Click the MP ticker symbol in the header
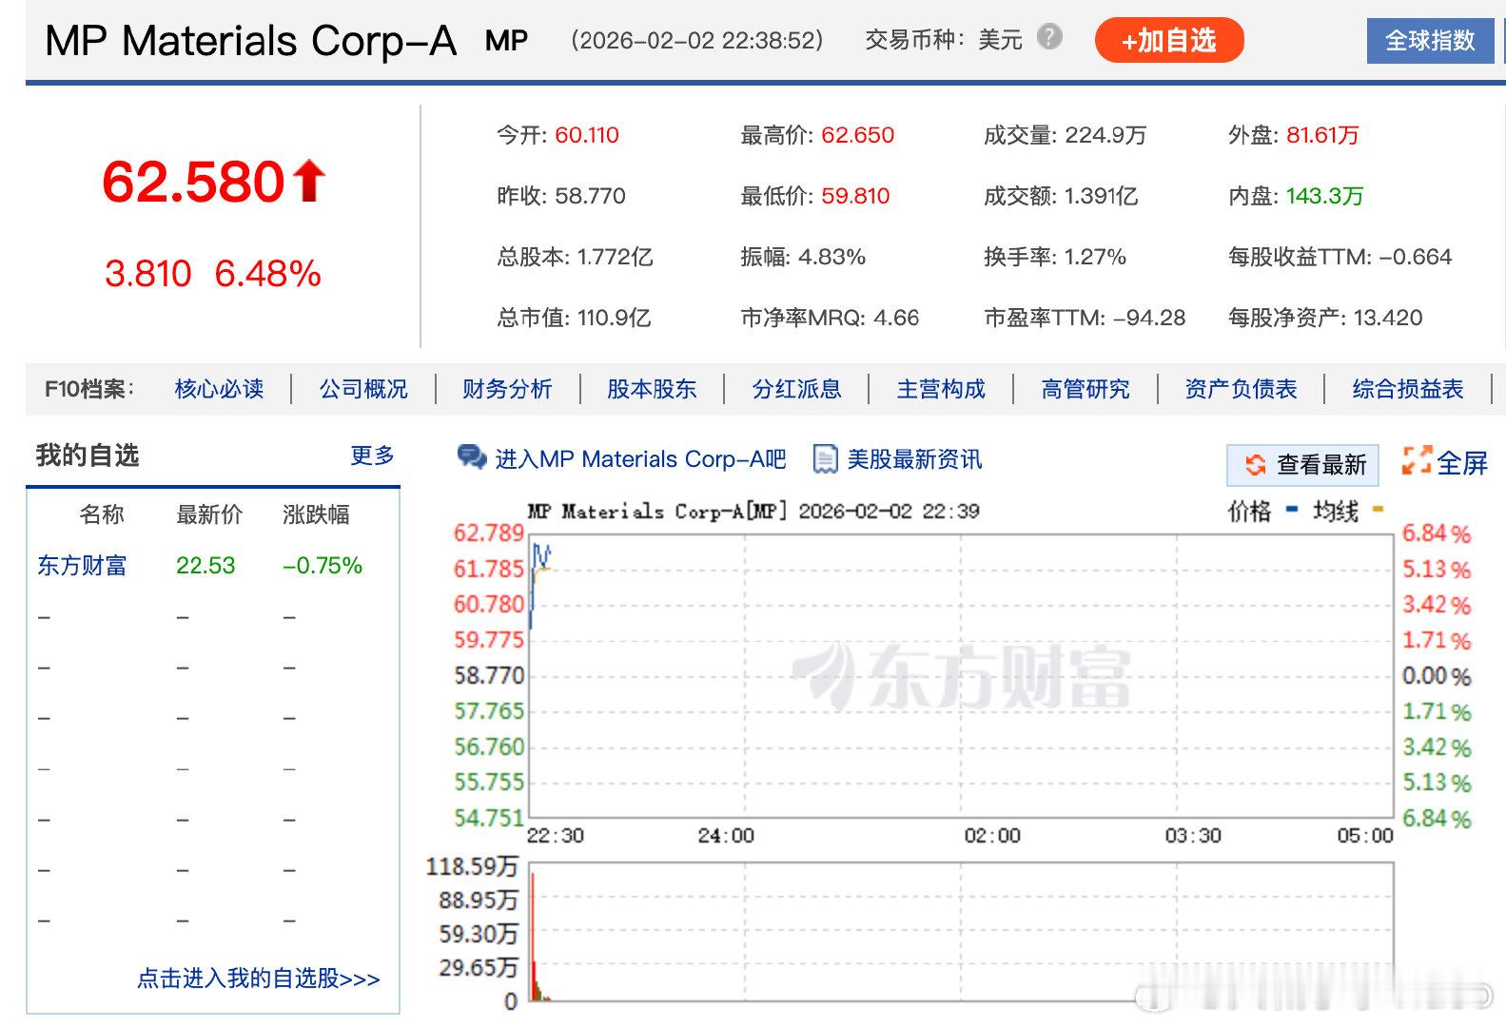The image size is (1506, 1027). tap(506, 40)
